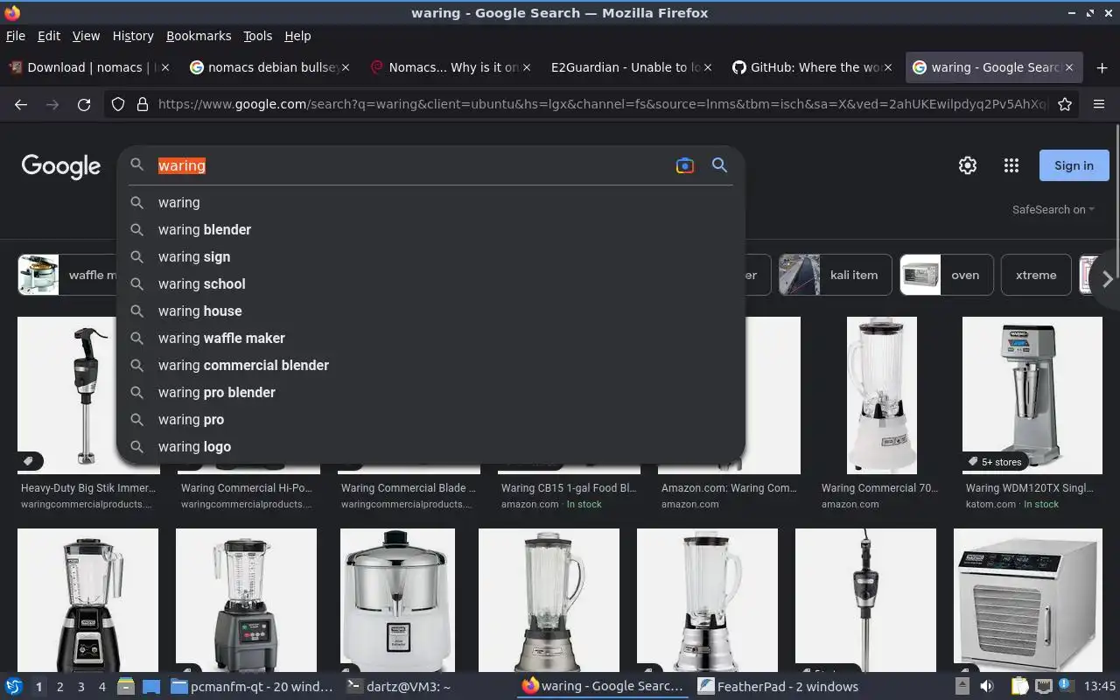This screenshot has width=1120, height=700.
Task: Bookmark this page with the star icon
Action: (x=1065, y=104)
